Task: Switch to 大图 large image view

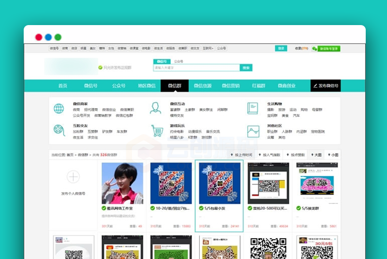Action: [x=316, y=155]
